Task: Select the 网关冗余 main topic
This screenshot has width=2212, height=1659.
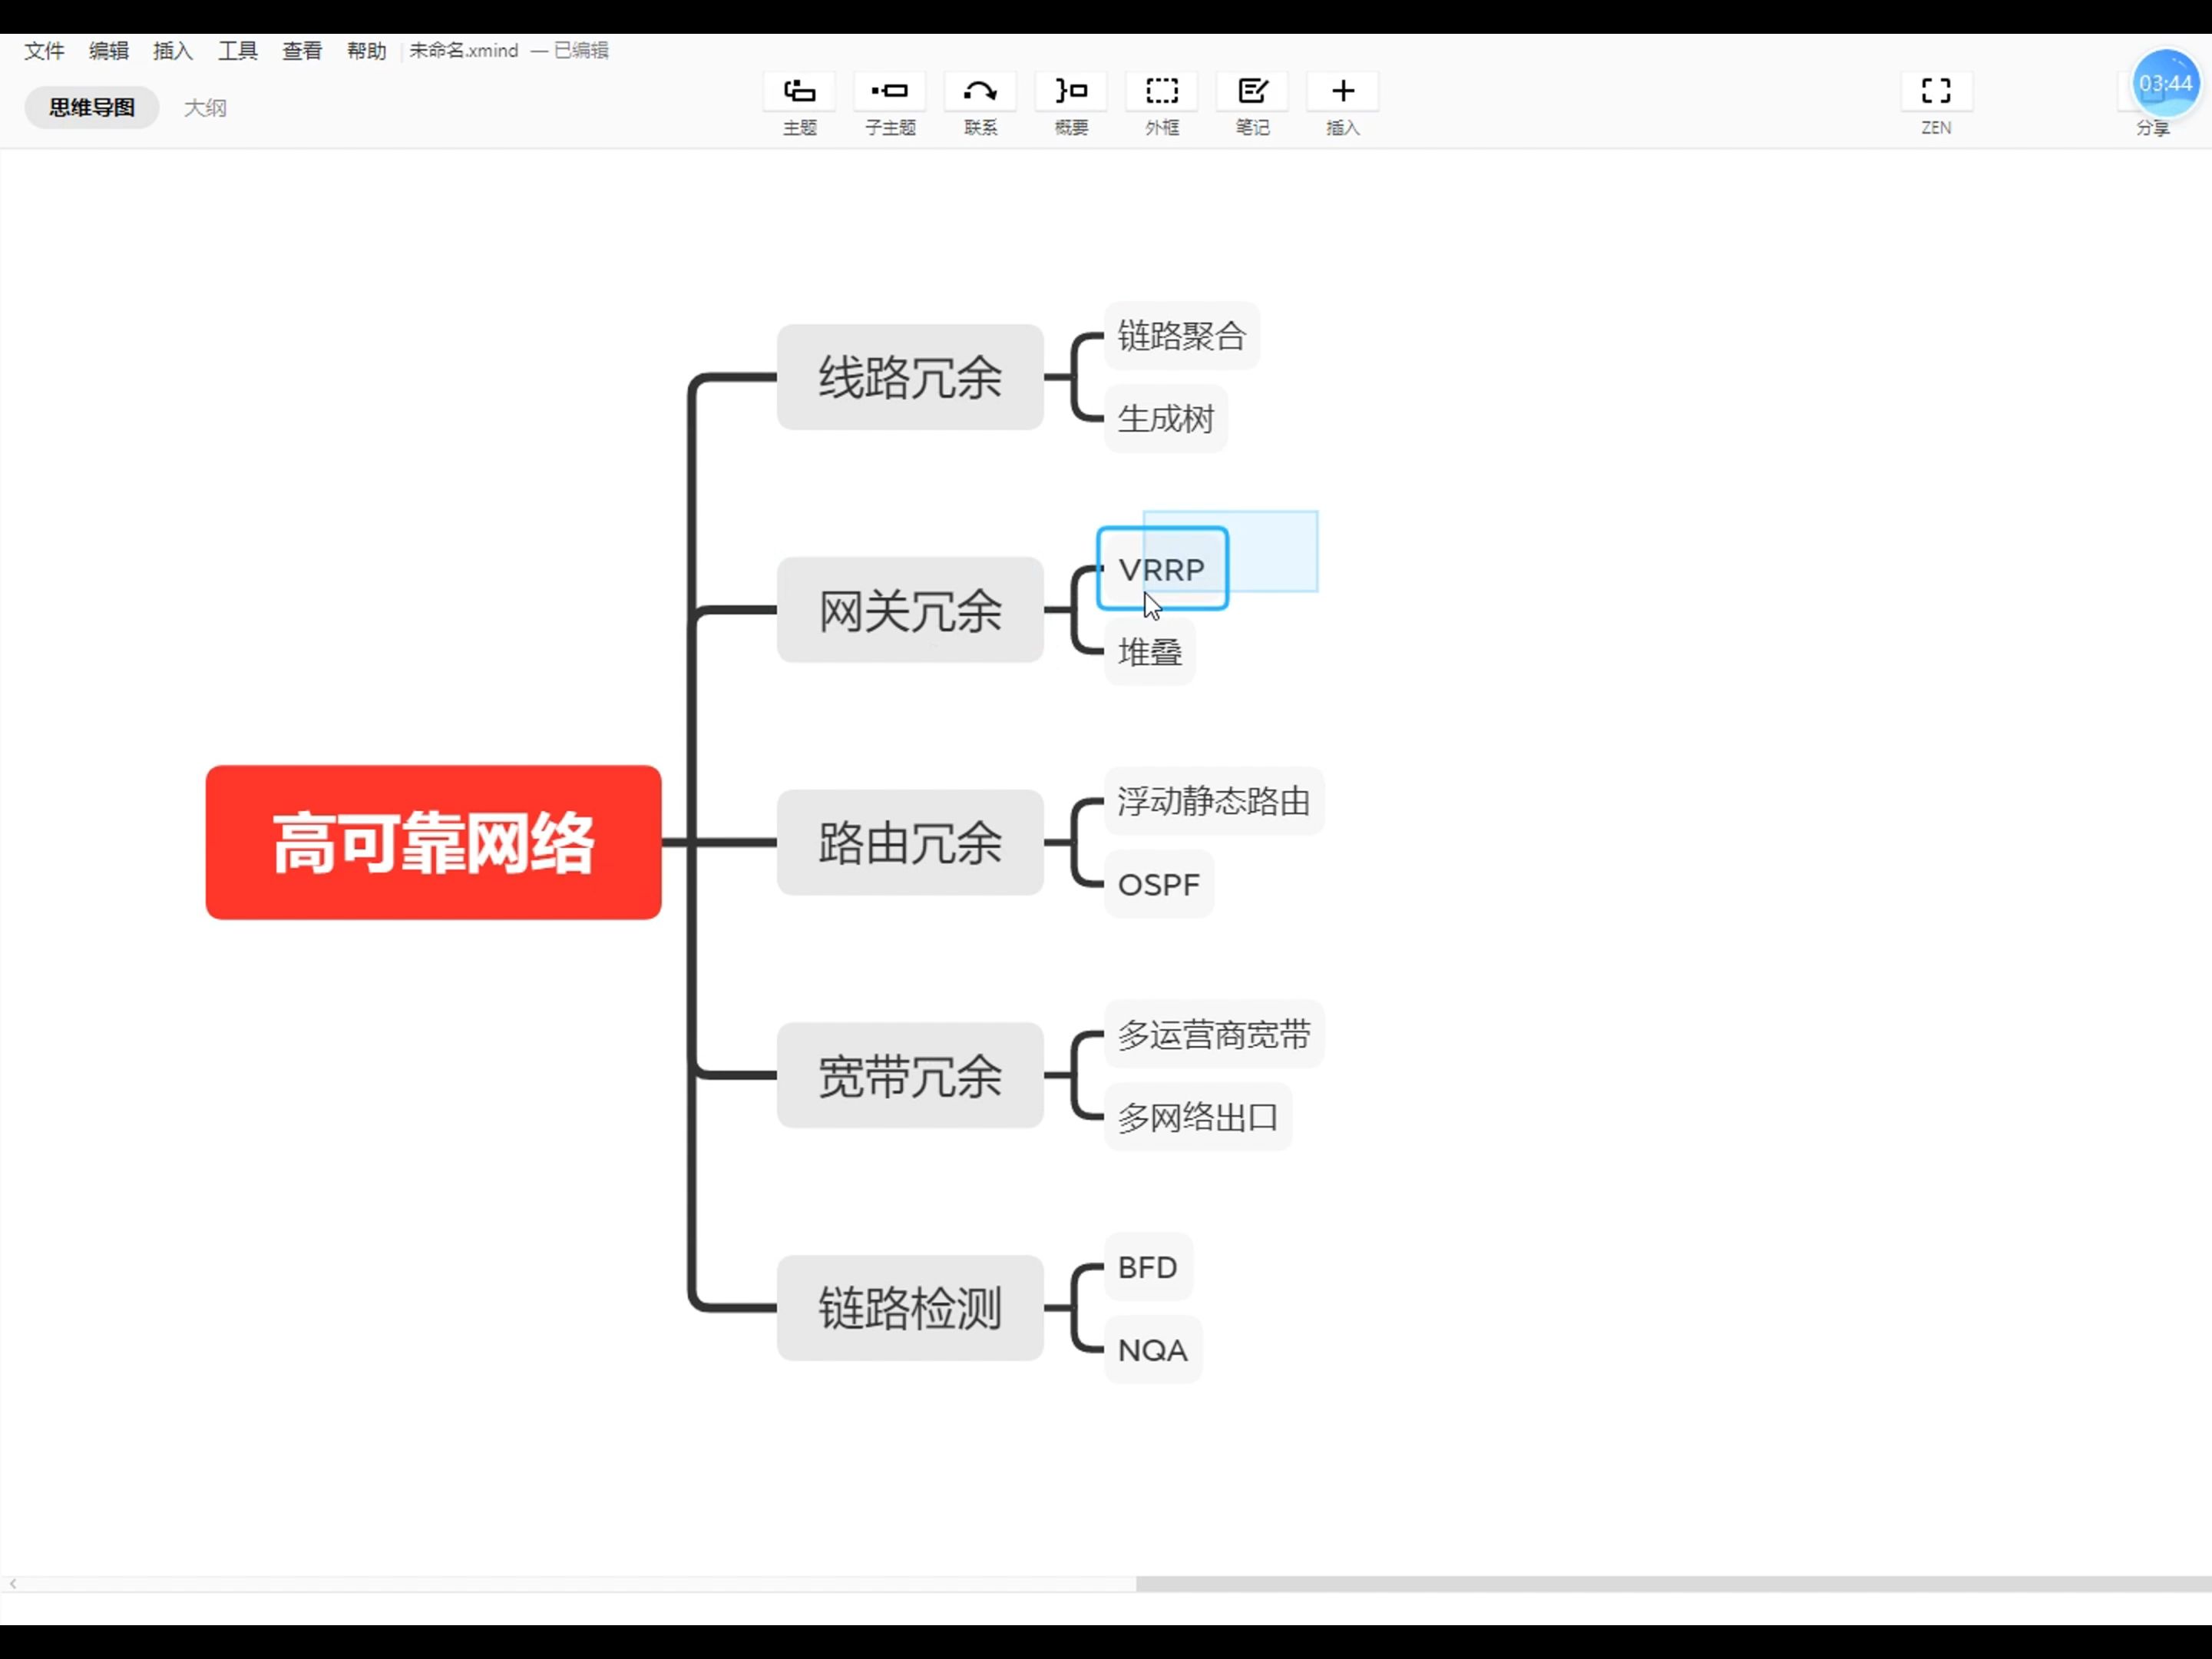Action: pos(910,609)
